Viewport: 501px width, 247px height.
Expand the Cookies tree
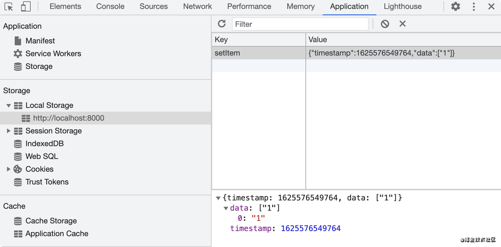pyautogui.click(x=9, y=169)
